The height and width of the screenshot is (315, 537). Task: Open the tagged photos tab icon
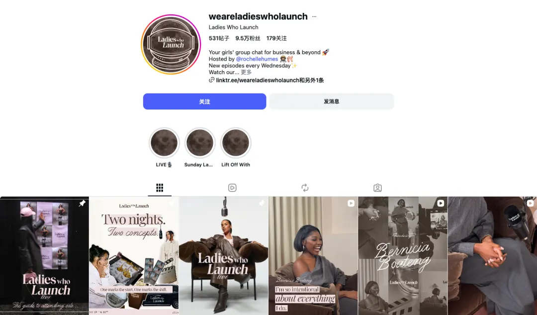pos(377,188)
